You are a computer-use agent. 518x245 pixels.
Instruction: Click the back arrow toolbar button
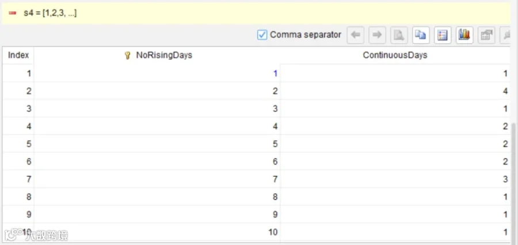(356, 35)
